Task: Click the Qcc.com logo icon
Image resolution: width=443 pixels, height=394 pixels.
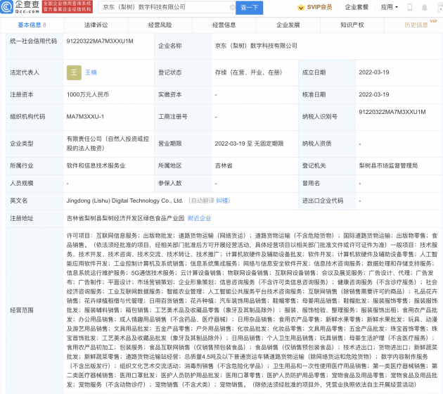Action: click(x=7, y=7)
